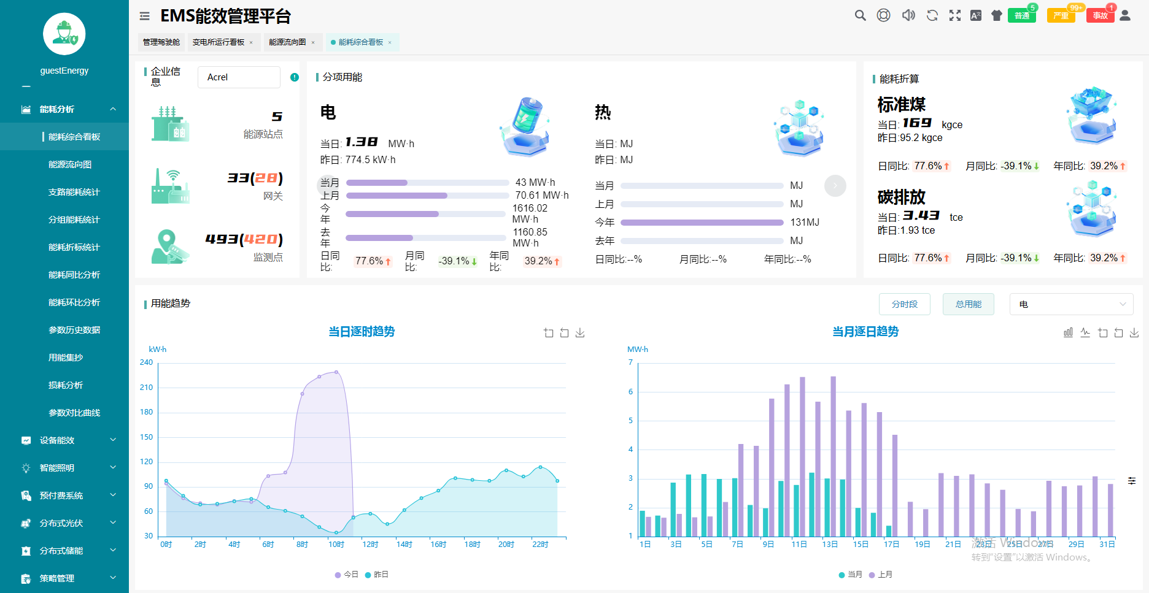The image size is (1149, 593).
Task: Switch monthly chart to line chart view
Action: coord(1085,332)
